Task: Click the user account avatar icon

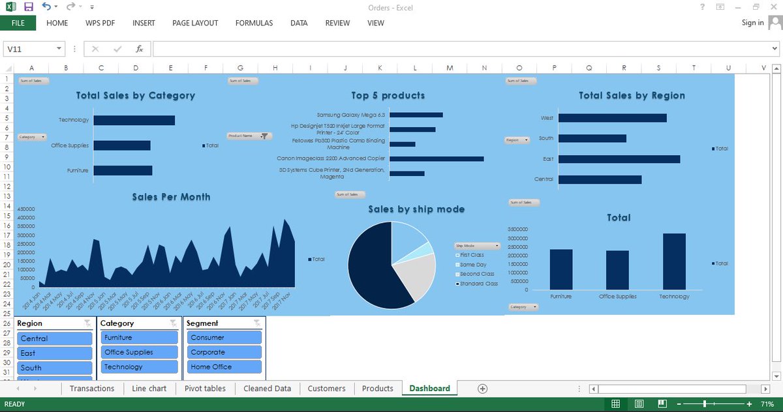Action: tap(775, 23)
